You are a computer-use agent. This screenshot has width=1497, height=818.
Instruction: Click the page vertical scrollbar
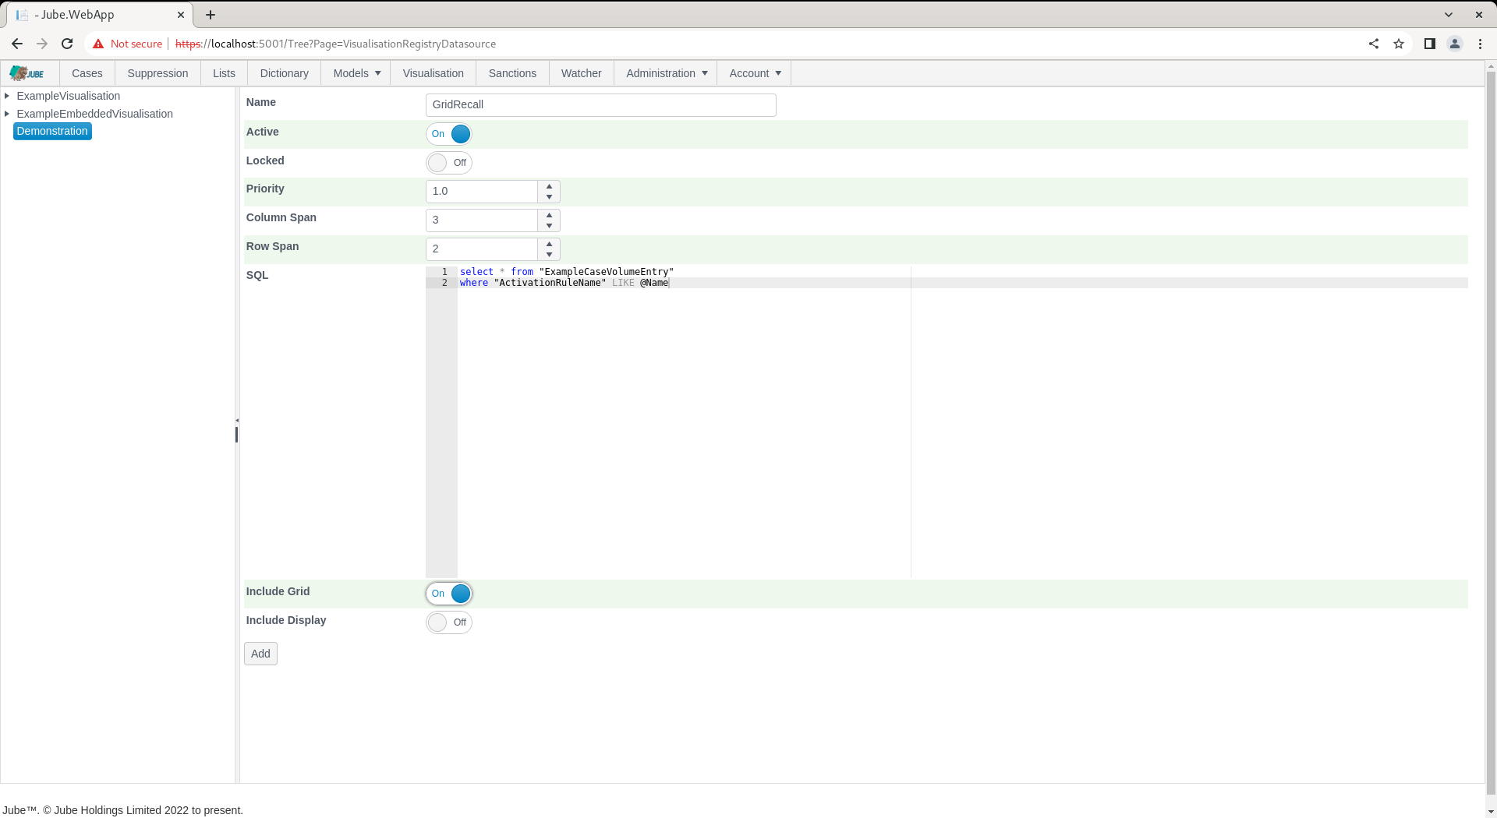1491,433
